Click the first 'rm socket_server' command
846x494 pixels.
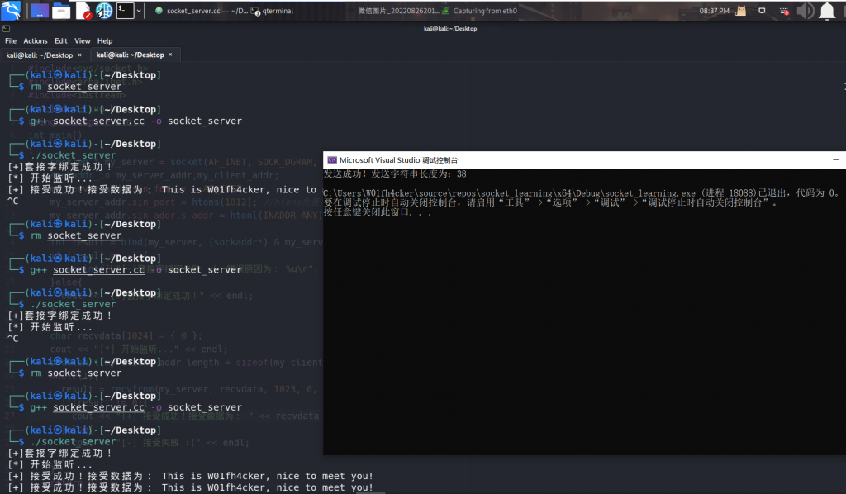(75, 86)
